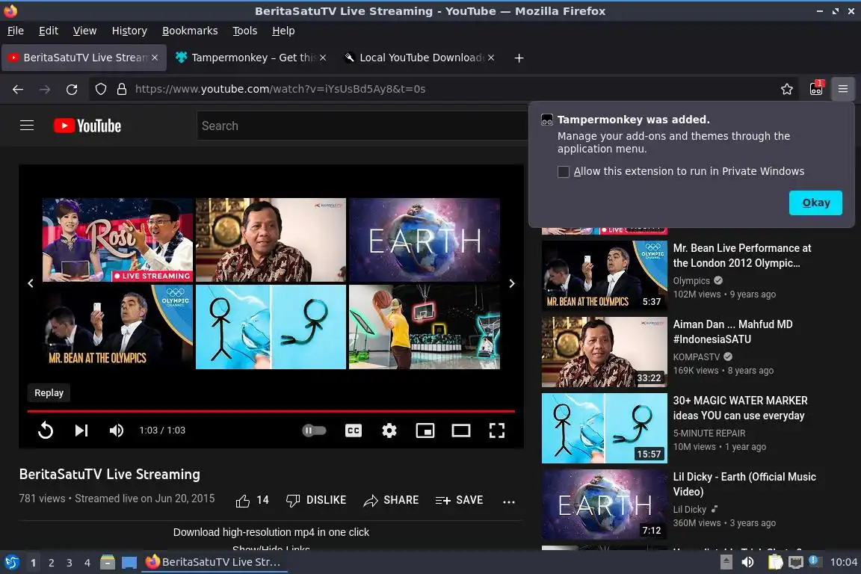Share the video

pyautogui.click(x=391, y=501)
